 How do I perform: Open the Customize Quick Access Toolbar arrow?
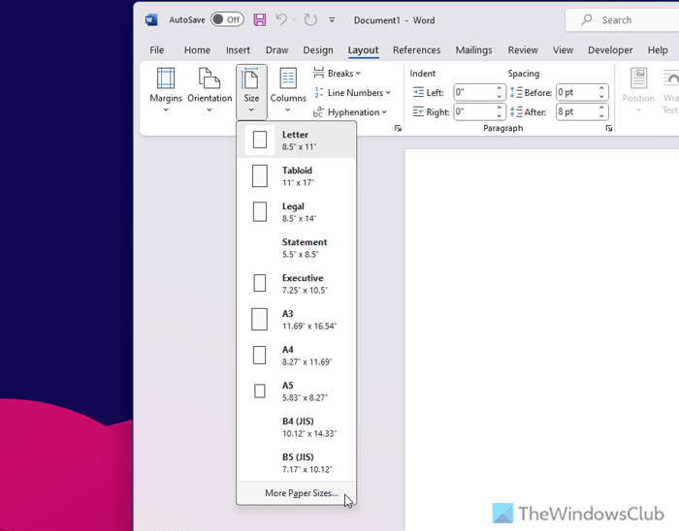click(332, 19)
